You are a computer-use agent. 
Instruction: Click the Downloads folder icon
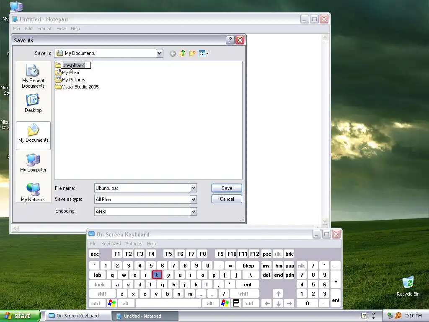point(58,65)
